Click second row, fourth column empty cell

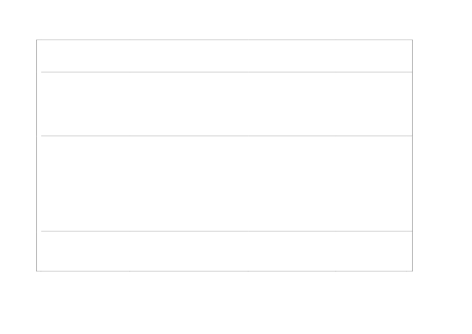pos(373,104)
